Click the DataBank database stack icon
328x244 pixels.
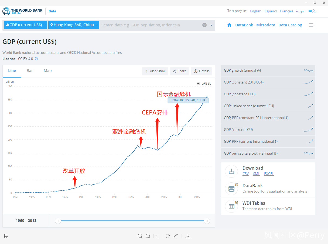click(x=231, y=189)
